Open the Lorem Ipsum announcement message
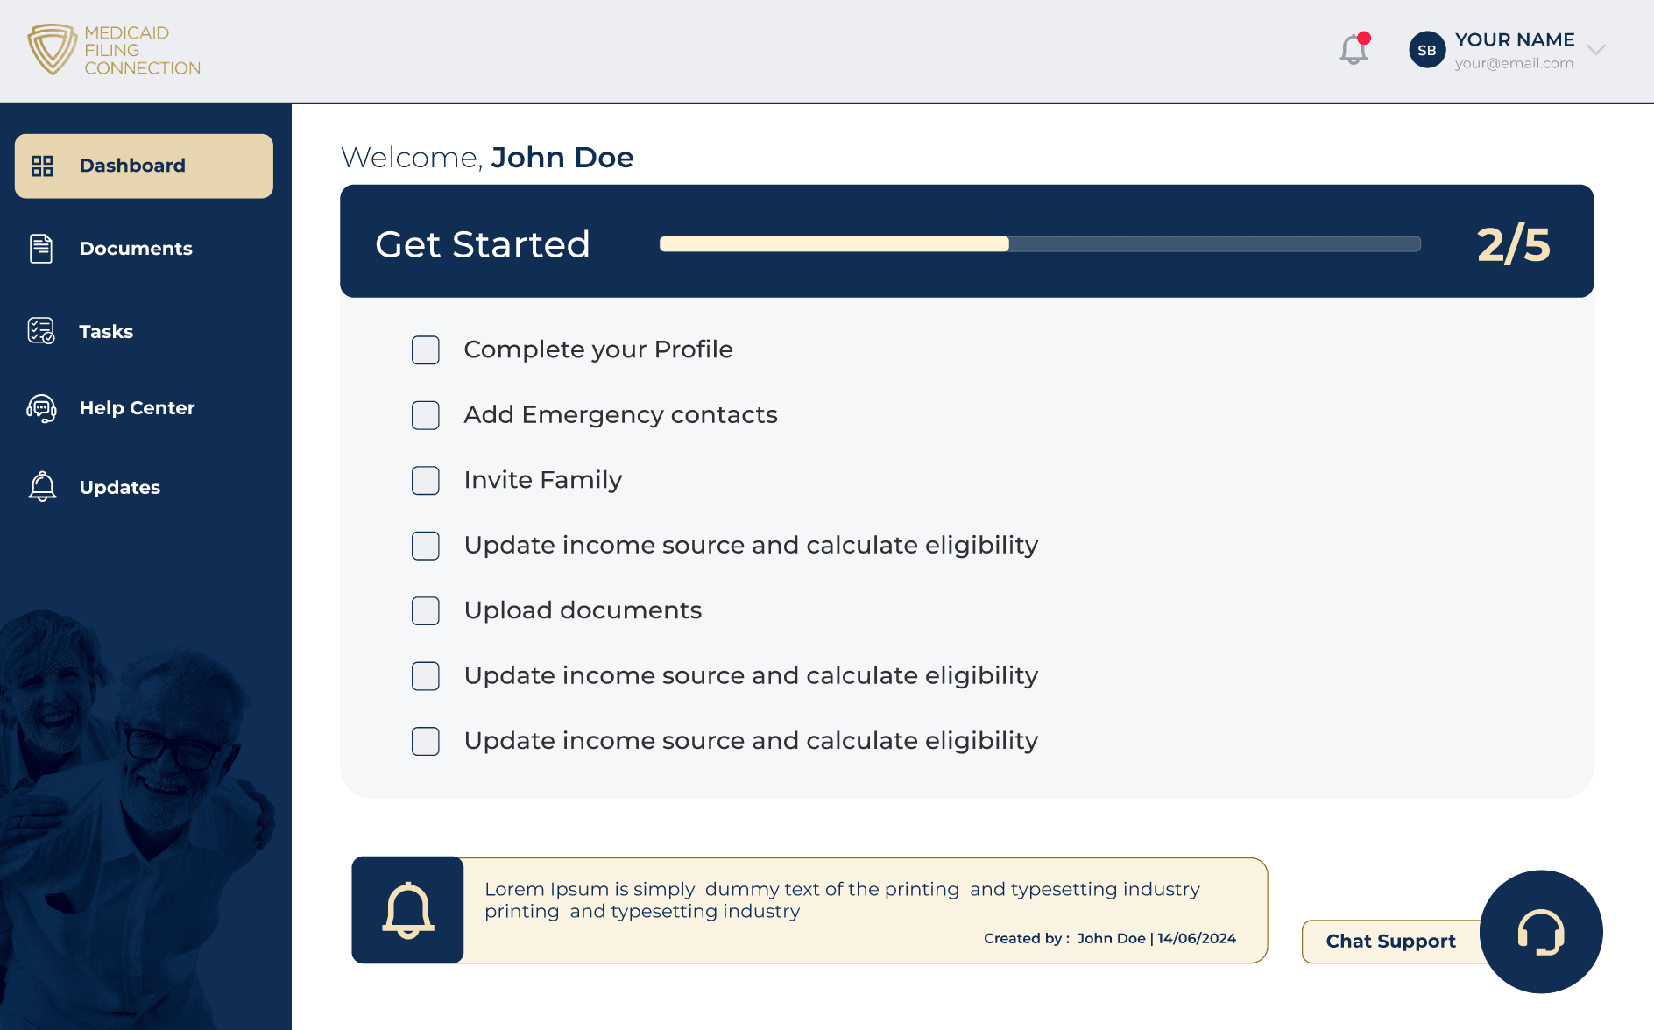Viewport: 1654px width, 1030px height. [x=865, y=911]
